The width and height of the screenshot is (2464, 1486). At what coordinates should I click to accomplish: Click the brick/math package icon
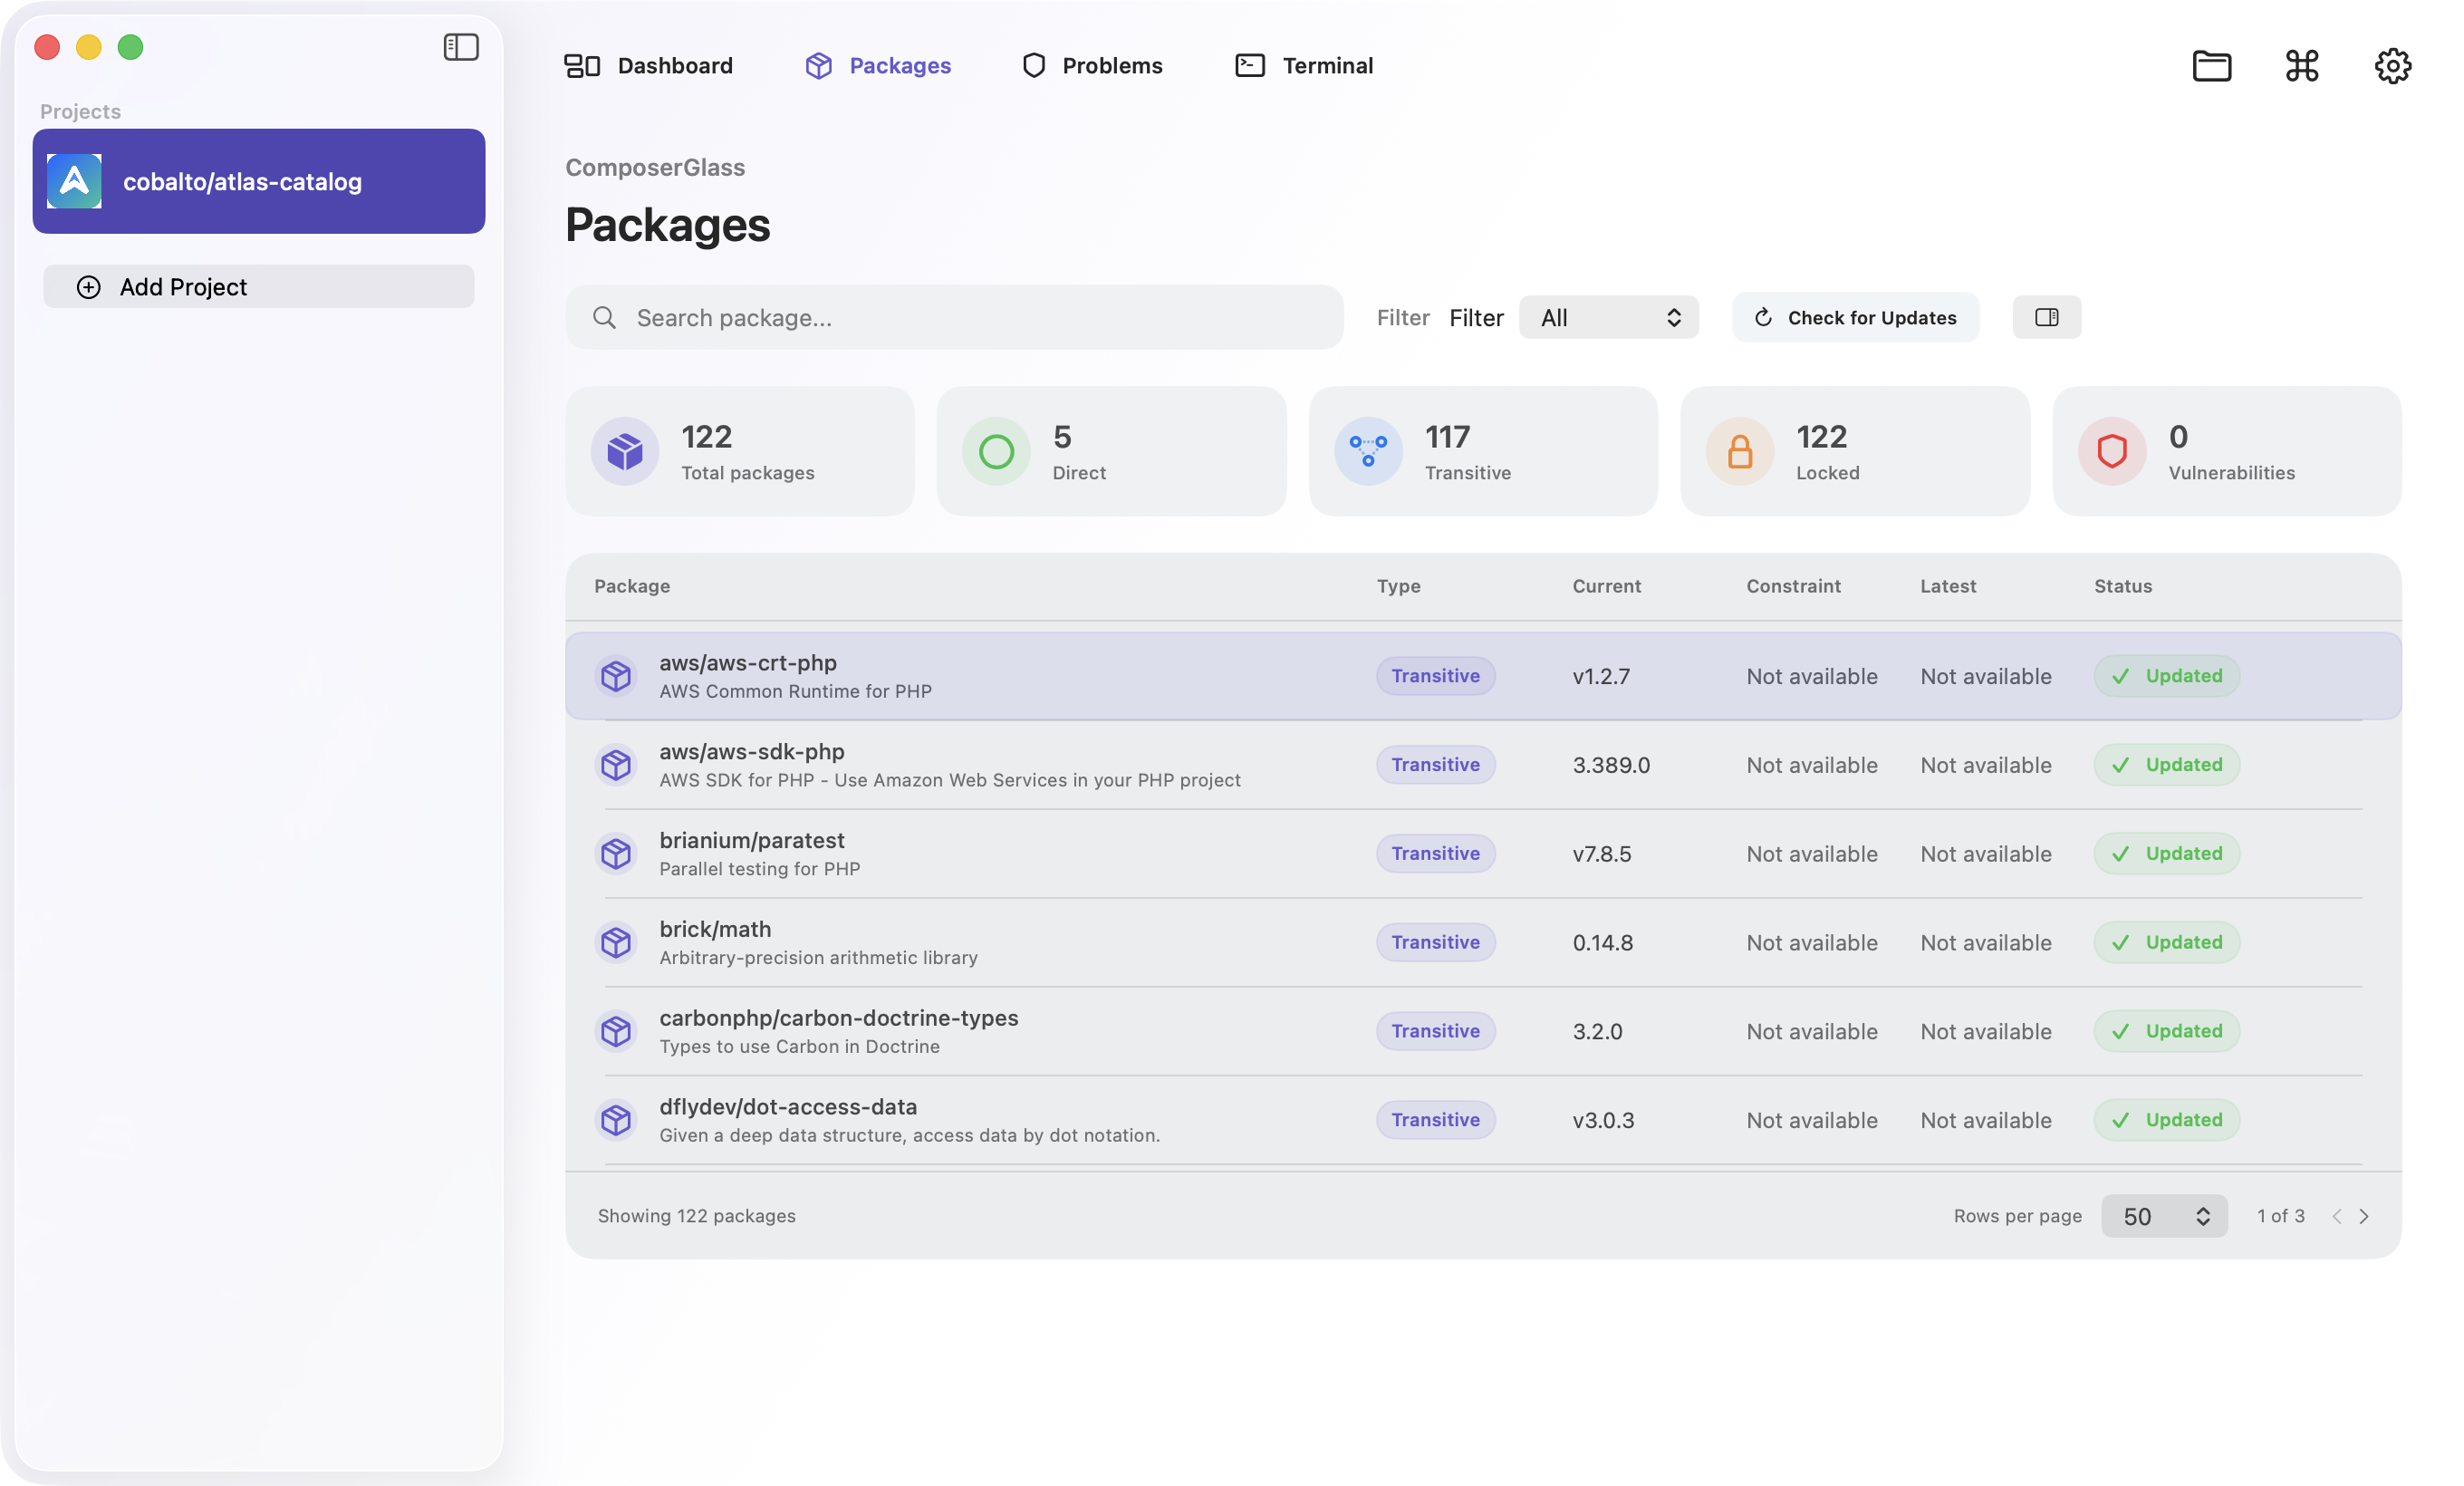[616, 943]
